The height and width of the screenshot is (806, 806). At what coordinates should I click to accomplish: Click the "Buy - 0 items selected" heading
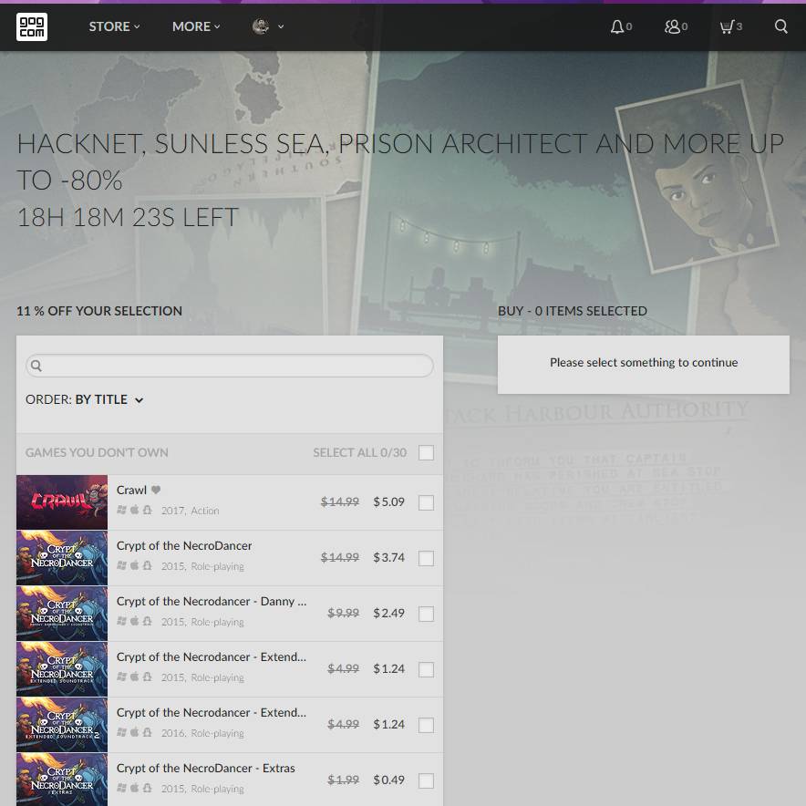coord(572,311)
